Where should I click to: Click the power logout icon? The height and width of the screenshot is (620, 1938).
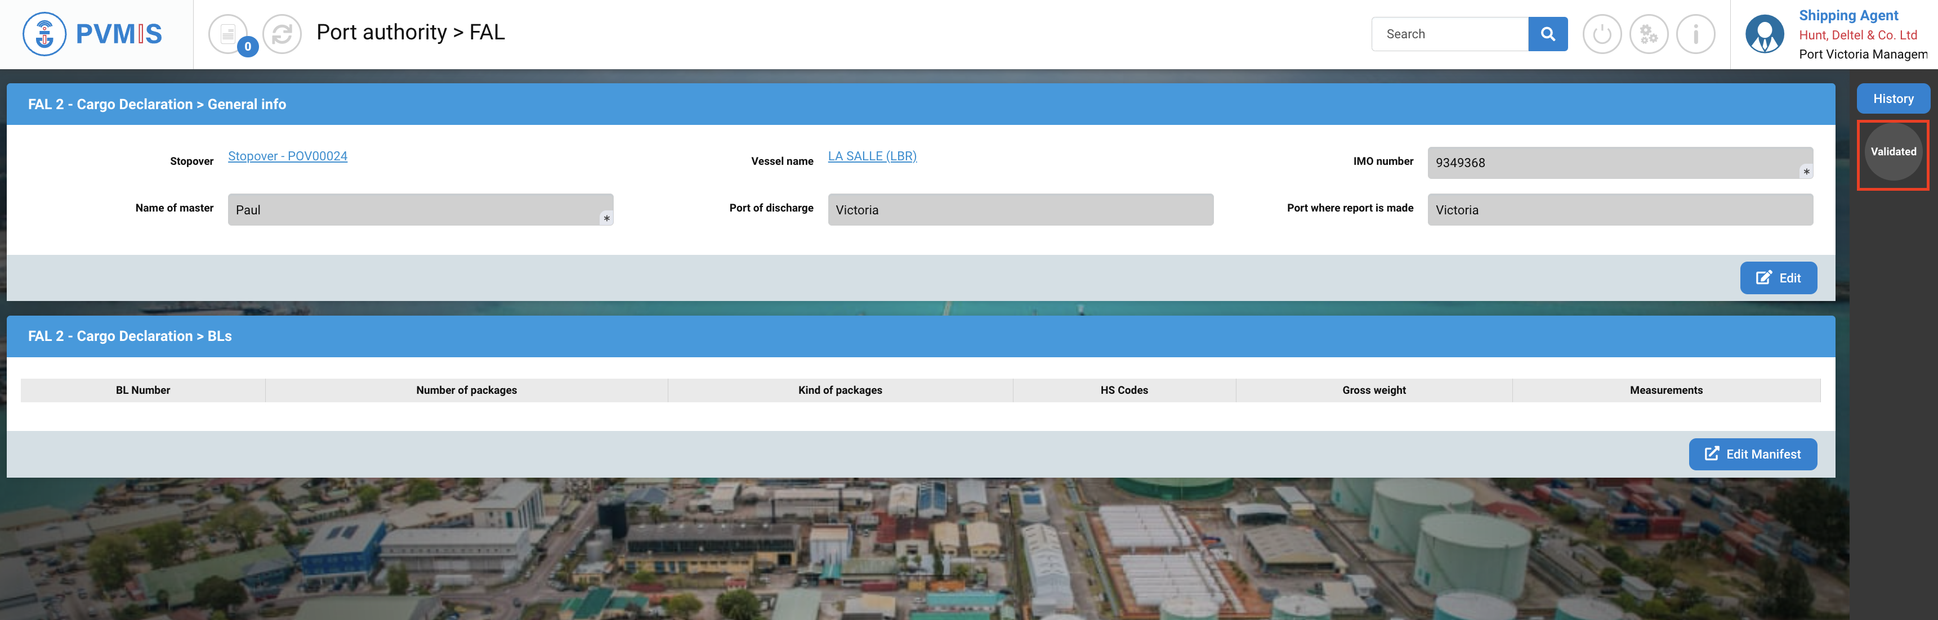[x=1602, y=34]
